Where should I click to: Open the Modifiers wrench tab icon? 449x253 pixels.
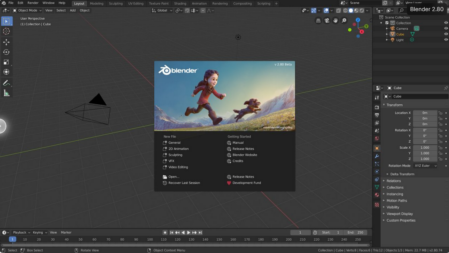(x=377, y=156)
